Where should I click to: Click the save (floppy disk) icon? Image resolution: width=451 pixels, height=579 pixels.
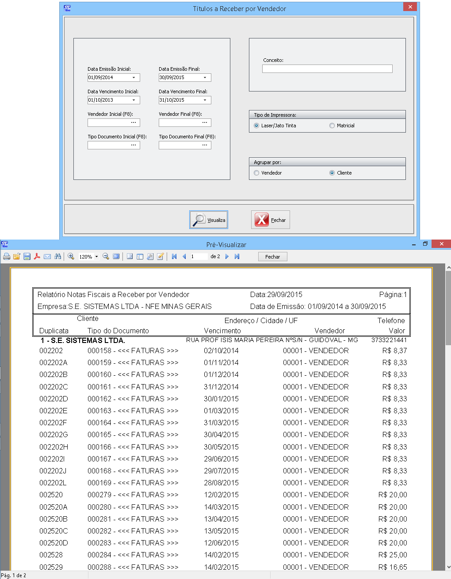(27, 256)
